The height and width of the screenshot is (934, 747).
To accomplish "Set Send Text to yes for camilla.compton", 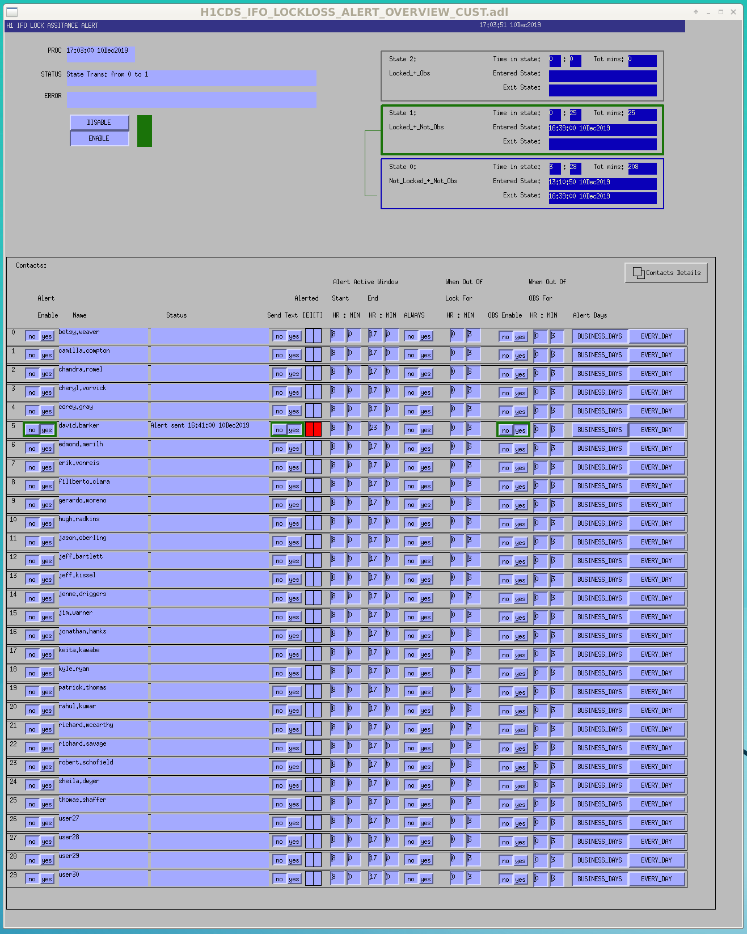I will tap(294, 356).
